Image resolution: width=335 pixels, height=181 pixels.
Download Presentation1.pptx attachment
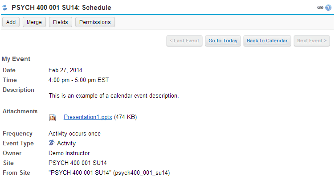[x=88, y=117]
